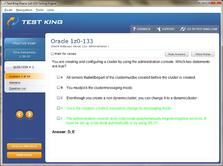Screen dimensions: 223x166
Task: Click the Make Notes button
Action: point(203,54)
